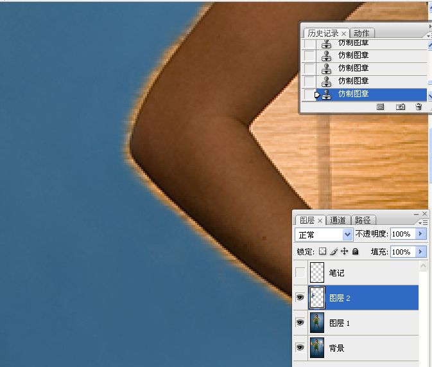Switch to the 路径 tab
Viewport: 432px width, 367px height.
pos(363,220)
